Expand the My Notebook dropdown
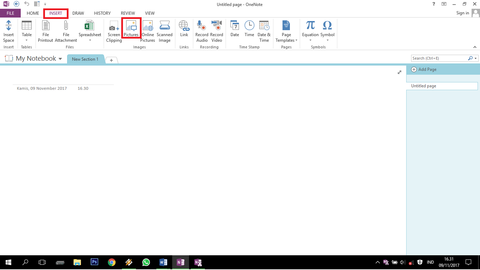Screen dimensions: 480x270 click(x=60, y=59)
